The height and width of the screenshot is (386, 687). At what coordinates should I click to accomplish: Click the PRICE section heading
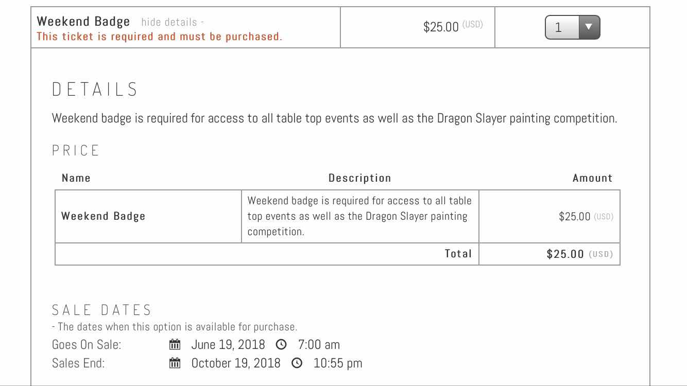point(76,150)
